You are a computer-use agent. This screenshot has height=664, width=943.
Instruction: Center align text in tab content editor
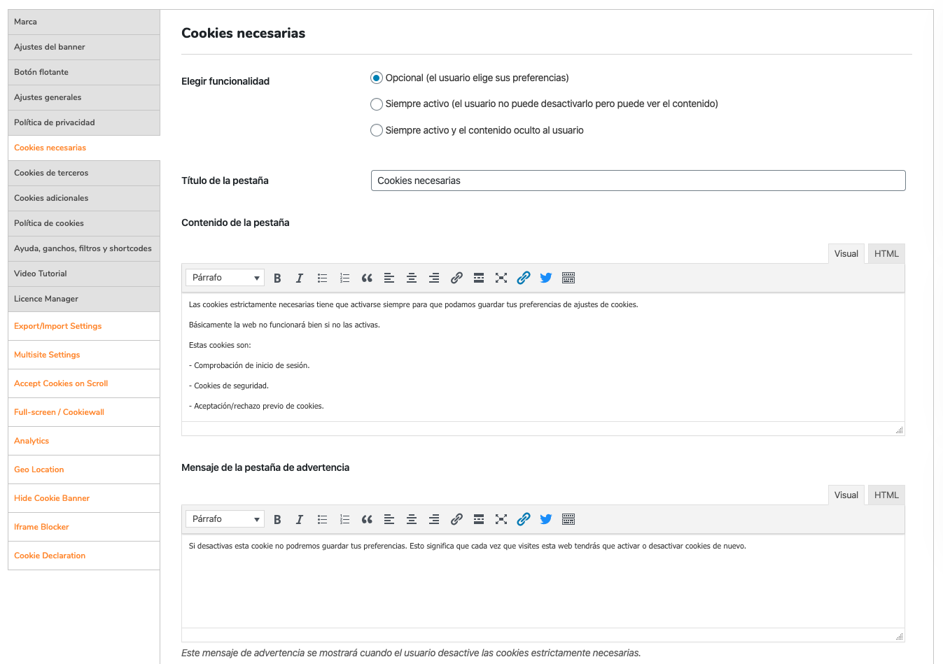412,278
